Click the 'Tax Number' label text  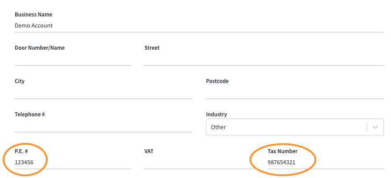[x=282, y=151]
